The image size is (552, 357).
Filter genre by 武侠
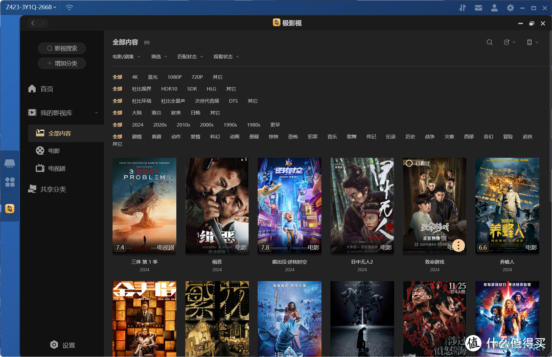527,137
